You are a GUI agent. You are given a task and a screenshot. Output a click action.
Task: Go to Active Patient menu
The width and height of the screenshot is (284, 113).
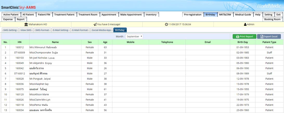[x=11, y=15]
